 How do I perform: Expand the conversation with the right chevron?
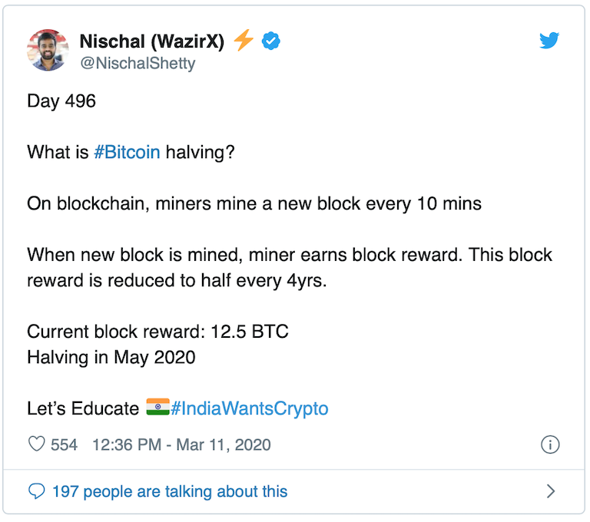(550, 491)
